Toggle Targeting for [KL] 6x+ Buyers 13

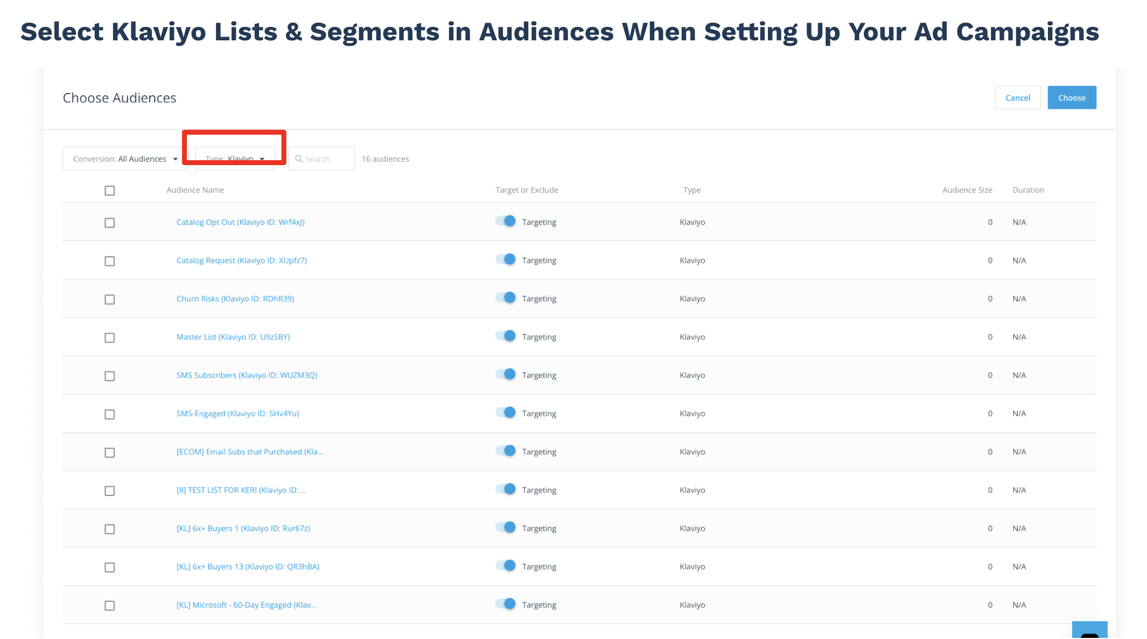(x=506, y=565)
